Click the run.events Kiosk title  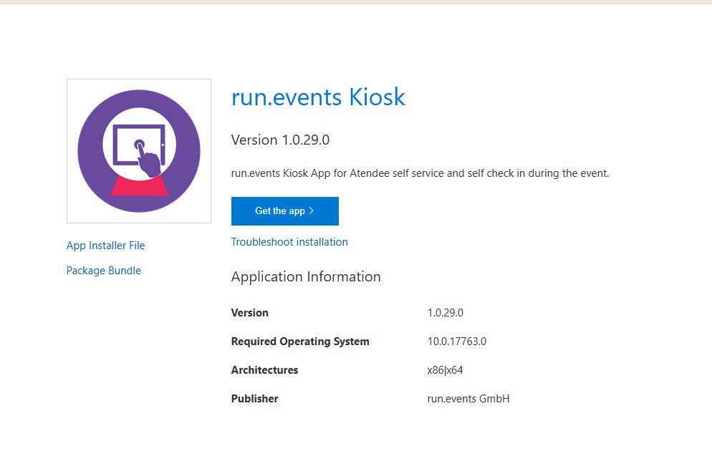318,97
